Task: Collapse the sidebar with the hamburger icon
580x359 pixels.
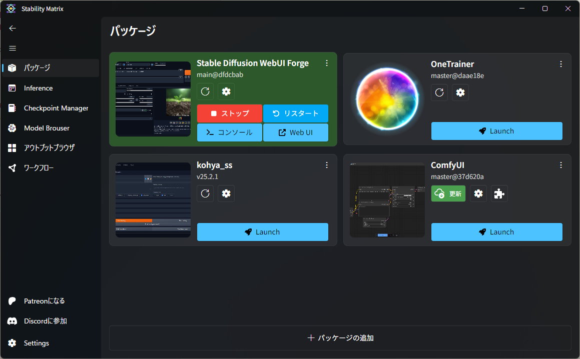Action: (13, 48)
